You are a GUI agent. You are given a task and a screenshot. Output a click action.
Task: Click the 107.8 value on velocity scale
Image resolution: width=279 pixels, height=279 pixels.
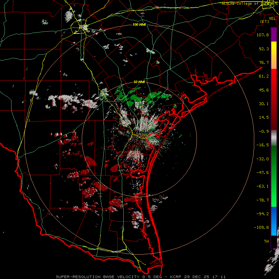[x=263, y=35]
